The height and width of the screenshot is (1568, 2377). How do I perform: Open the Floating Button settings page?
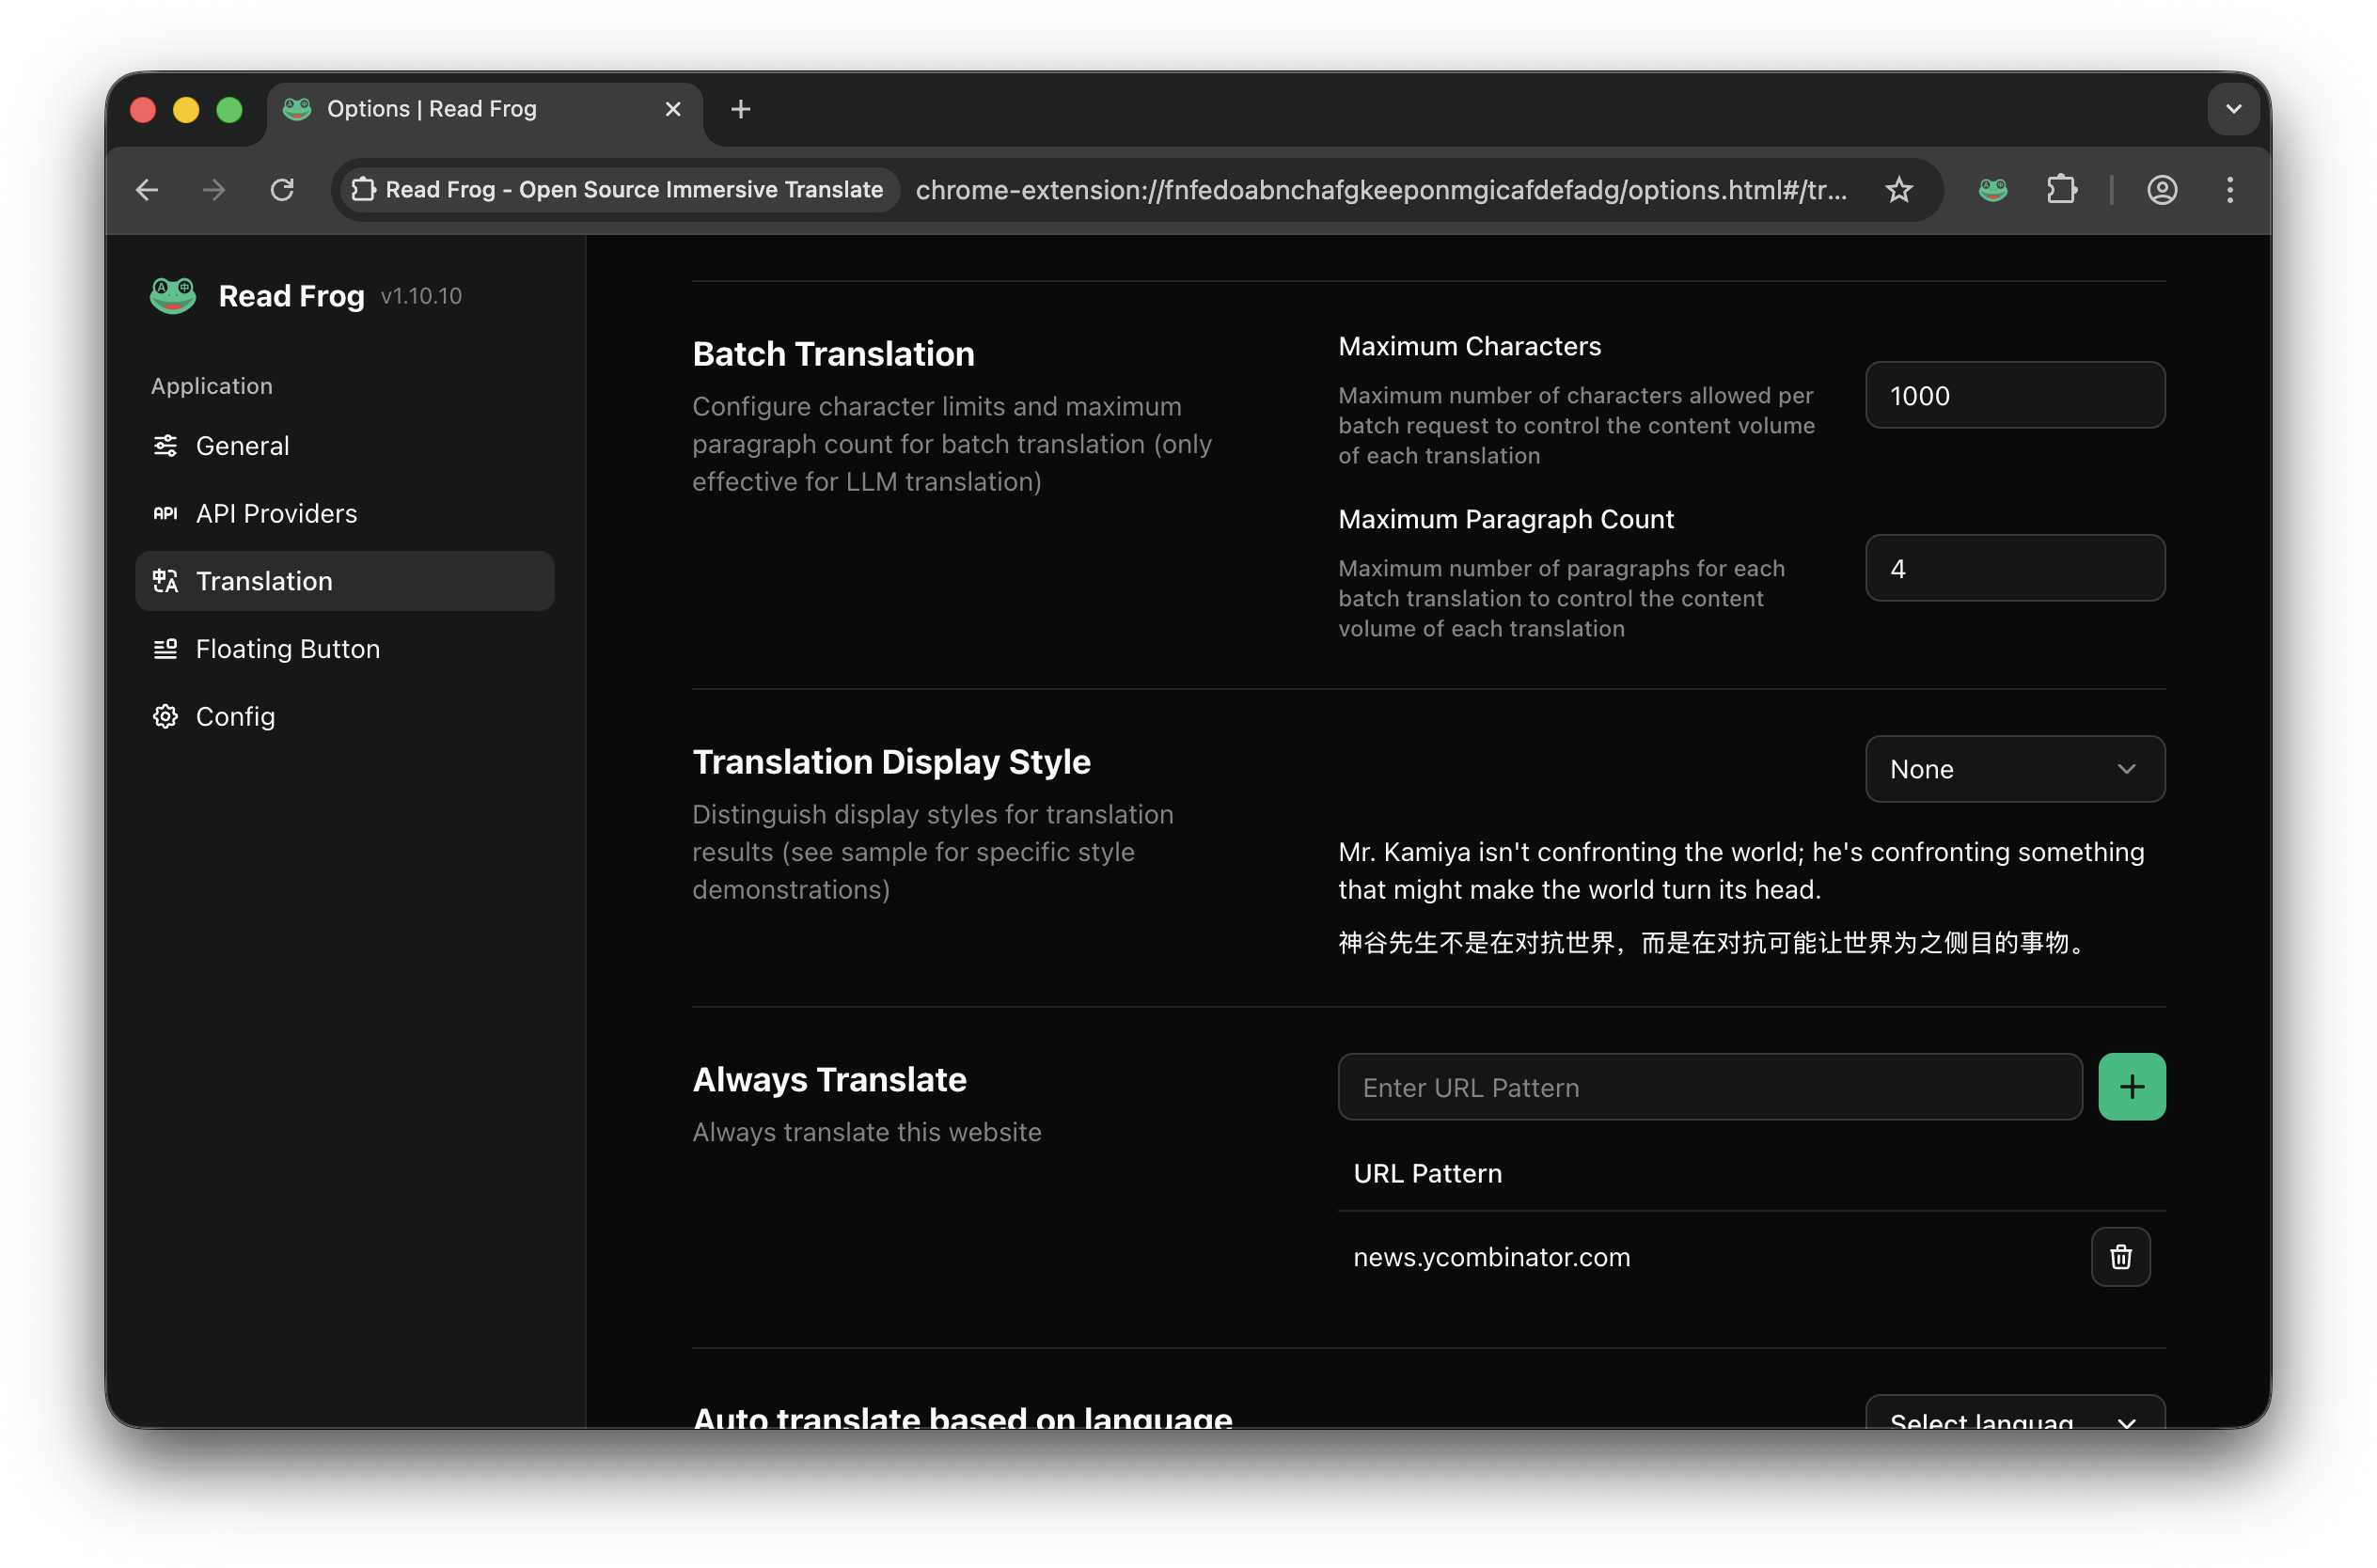pyautogui.click(x=288, y=649)
